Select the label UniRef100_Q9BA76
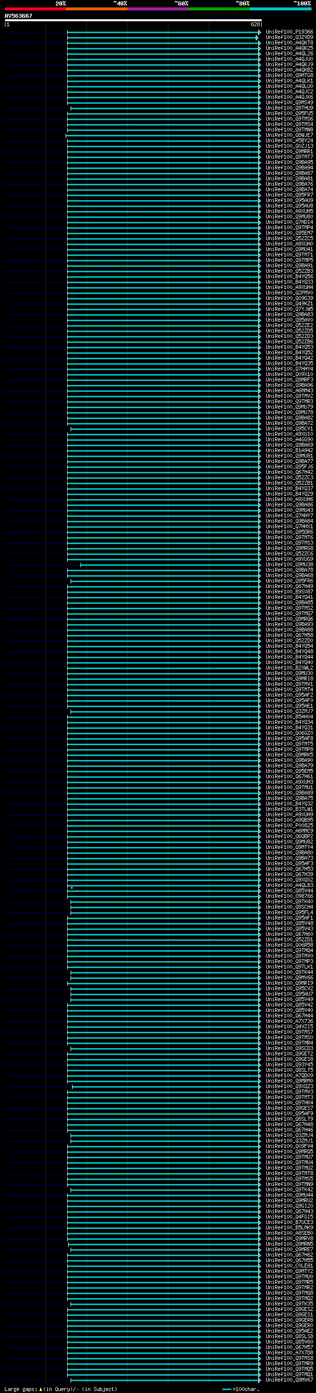Image resolution: width=316 pixels, height=1393 pixels. pyautogui.click(x=289, y=184)
